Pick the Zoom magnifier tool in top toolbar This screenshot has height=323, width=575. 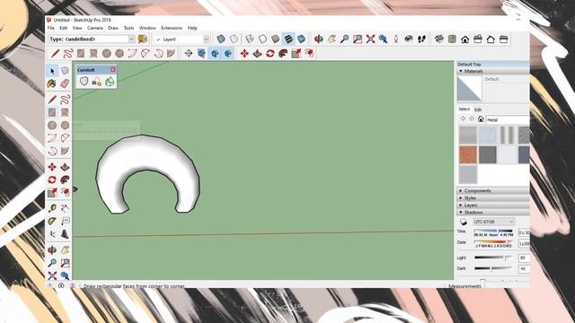click(344, 39)
